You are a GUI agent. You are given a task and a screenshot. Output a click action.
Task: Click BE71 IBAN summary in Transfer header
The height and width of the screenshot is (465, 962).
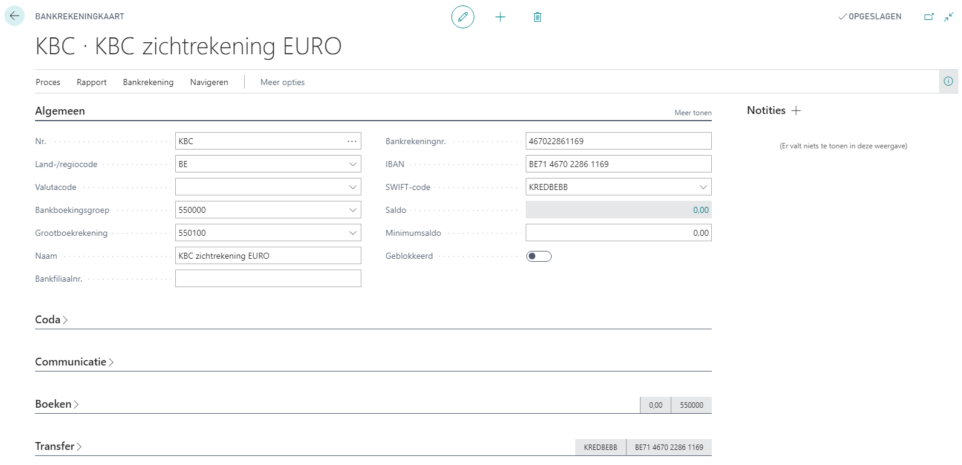point(669,448)
